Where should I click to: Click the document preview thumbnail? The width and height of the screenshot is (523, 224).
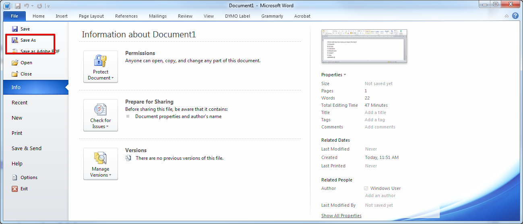364,46
